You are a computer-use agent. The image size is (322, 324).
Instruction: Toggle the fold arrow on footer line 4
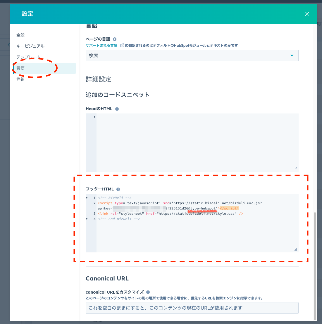point(87,219)
